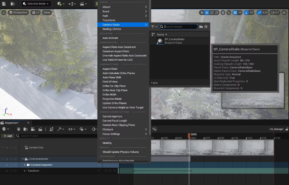Open viewport options hamburger menu
The width and height of the screenshot is (289, 185).
(x=4, y=12)
